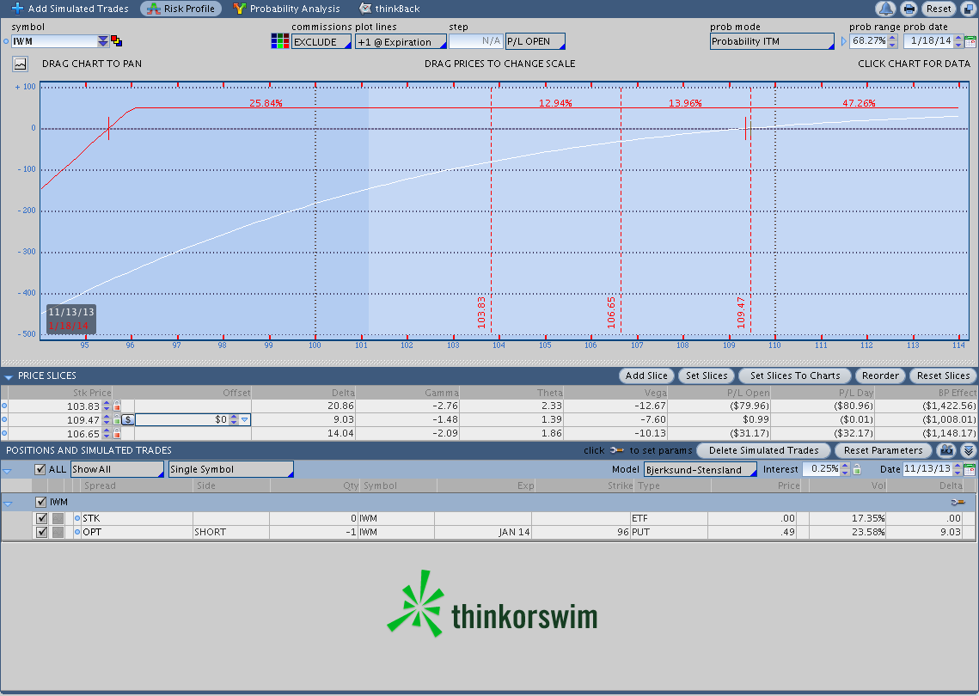This screenshot has width=979, height=696.
Task: Collapse the PRICE SLICES section
Action: pyautogui.click(x=8, y=377)
